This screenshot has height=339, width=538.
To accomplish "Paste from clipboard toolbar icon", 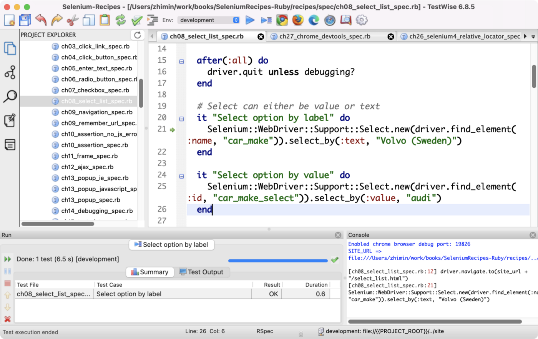I will click(105, 20).
